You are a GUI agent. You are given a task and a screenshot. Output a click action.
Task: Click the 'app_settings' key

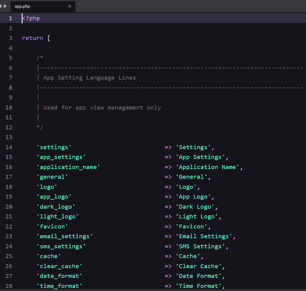(x=61, y=157)
